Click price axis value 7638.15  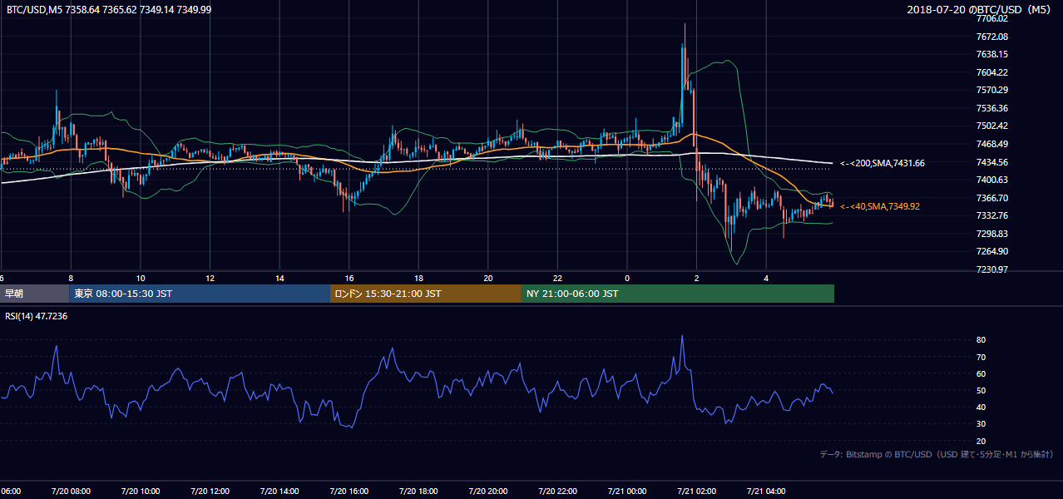[x=991, y=54]
